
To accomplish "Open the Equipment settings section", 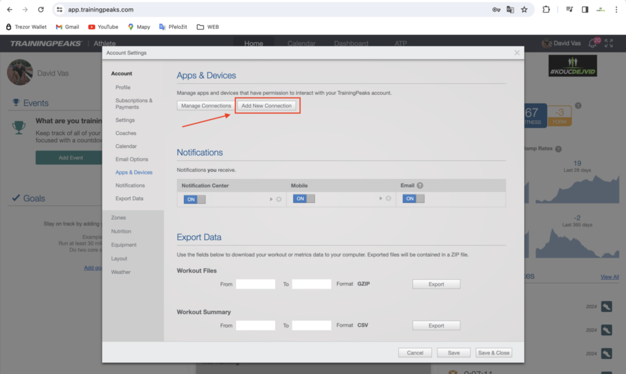I will [124, 245].
